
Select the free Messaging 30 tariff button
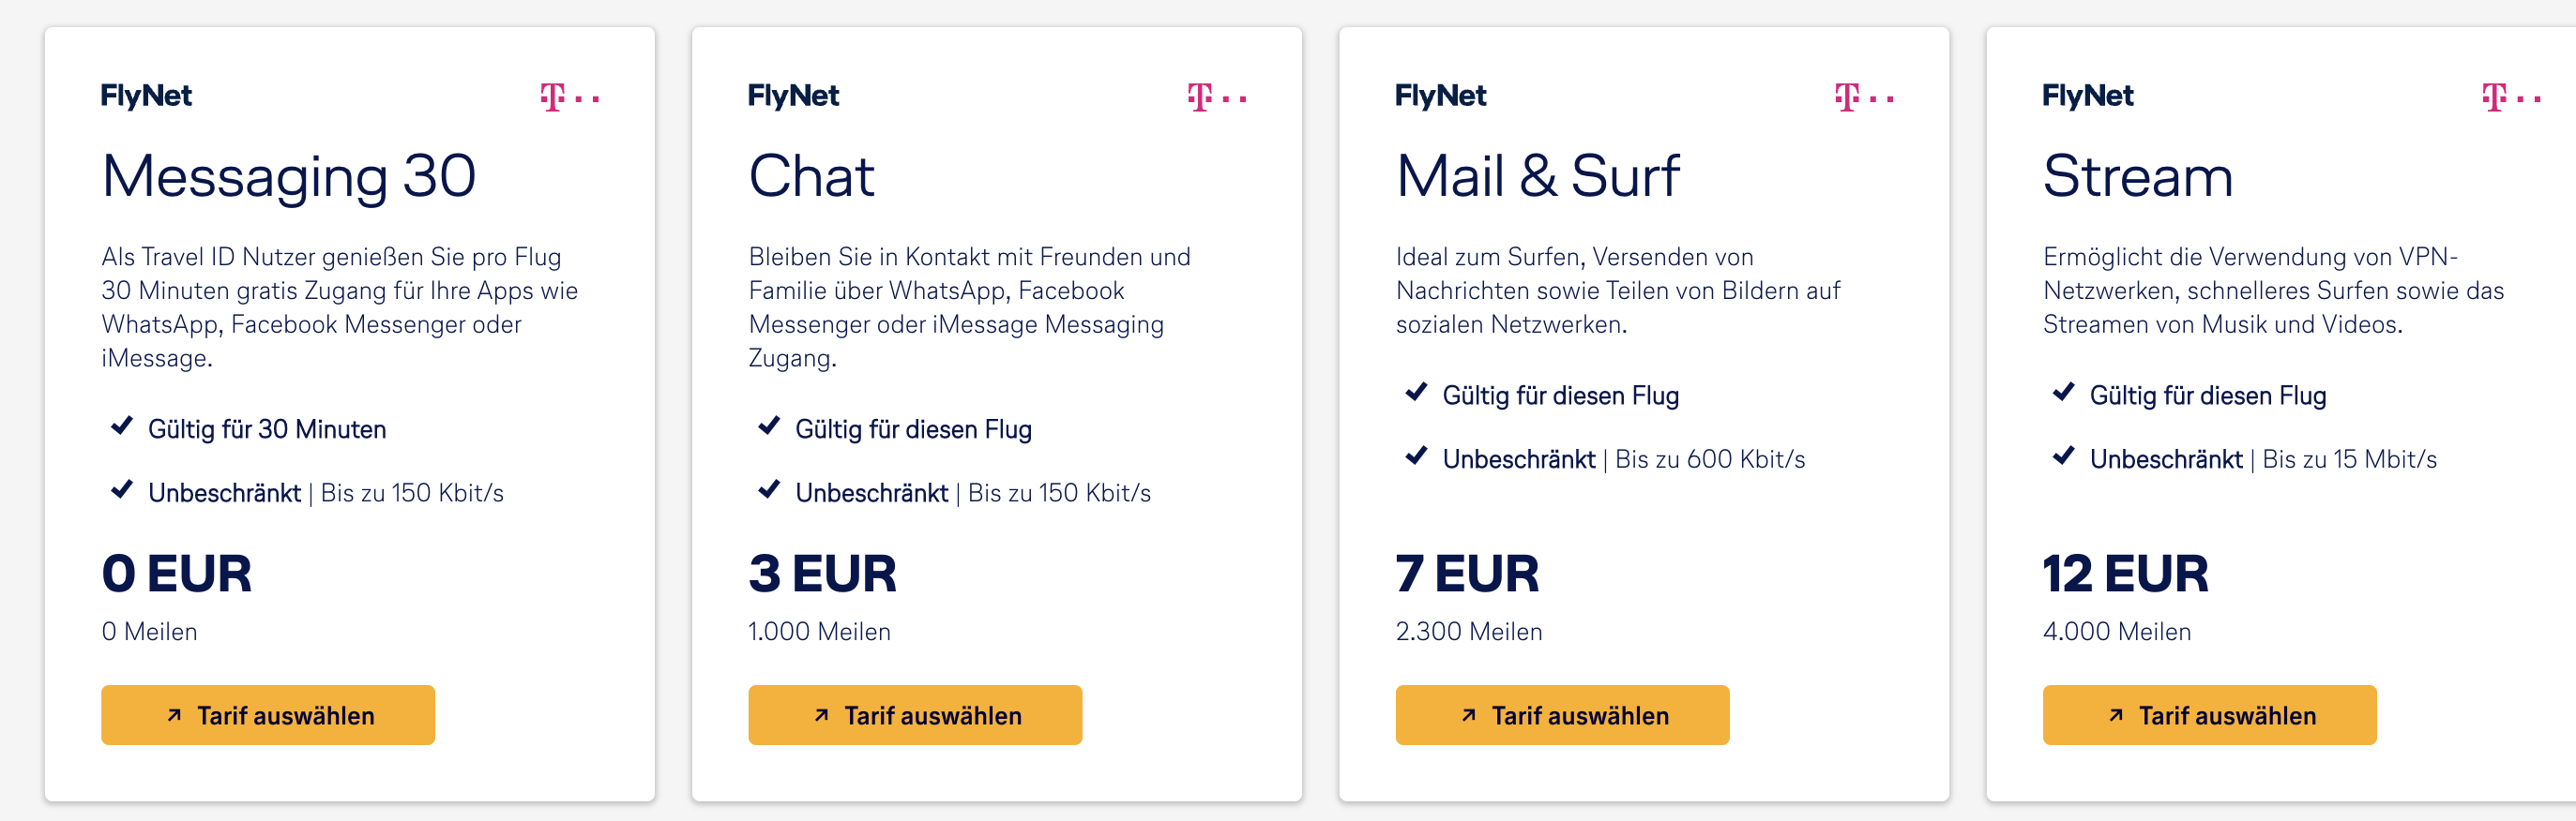(x=268, y=715)
